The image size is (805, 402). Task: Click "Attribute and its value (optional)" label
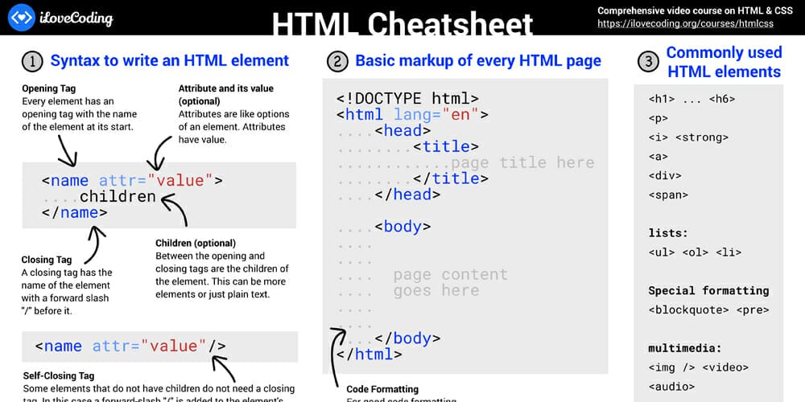[226, 95]
